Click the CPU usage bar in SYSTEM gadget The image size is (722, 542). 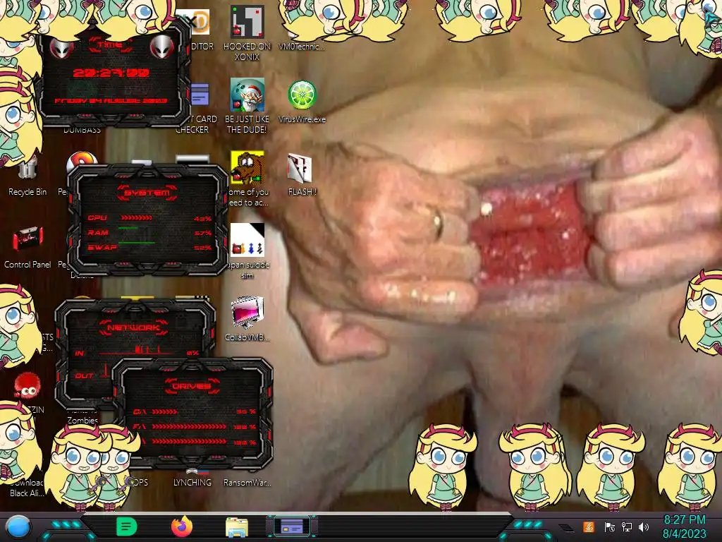pos(136,217)
